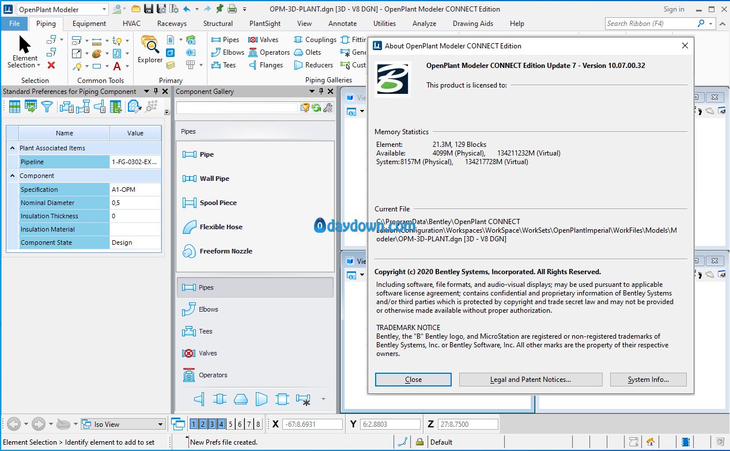
Task: Click Close in the About dialog
Action: coord(413,380)
